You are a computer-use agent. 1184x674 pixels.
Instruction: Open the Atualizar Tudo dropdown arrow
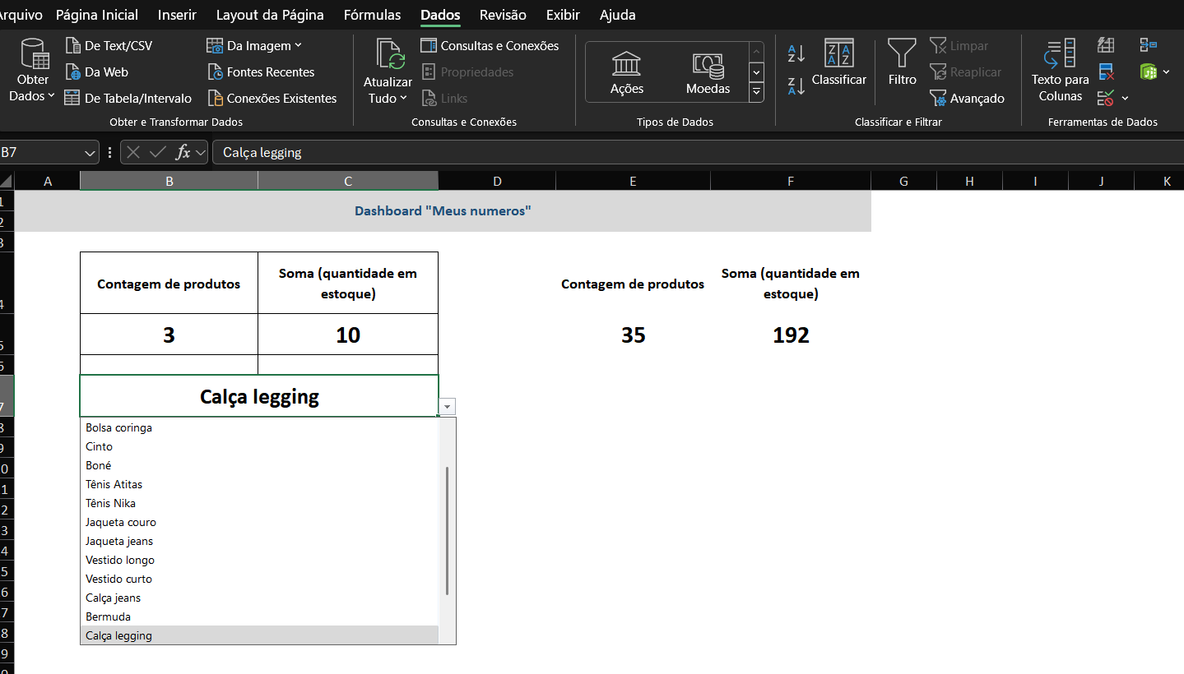tap(403, 99)
